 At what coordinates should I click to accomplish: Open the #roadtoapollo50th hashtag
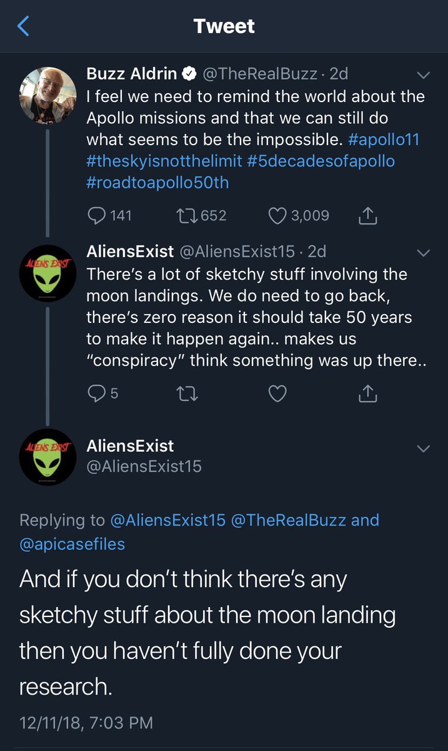(159, 182)
